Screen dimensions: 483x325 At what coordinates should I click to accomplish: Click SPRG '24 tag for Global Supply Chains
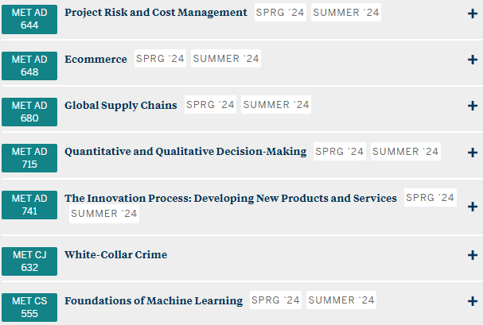[x=210, y=105]
